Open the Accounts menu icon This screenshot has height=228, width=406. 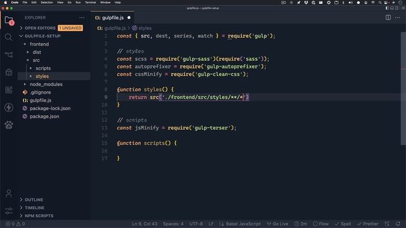[x=8, y=193]
